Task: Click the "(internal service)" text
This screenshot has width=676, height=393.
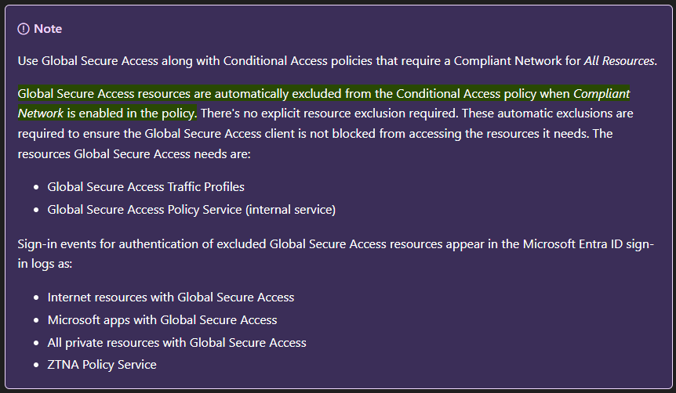Action: pos(301,209)
